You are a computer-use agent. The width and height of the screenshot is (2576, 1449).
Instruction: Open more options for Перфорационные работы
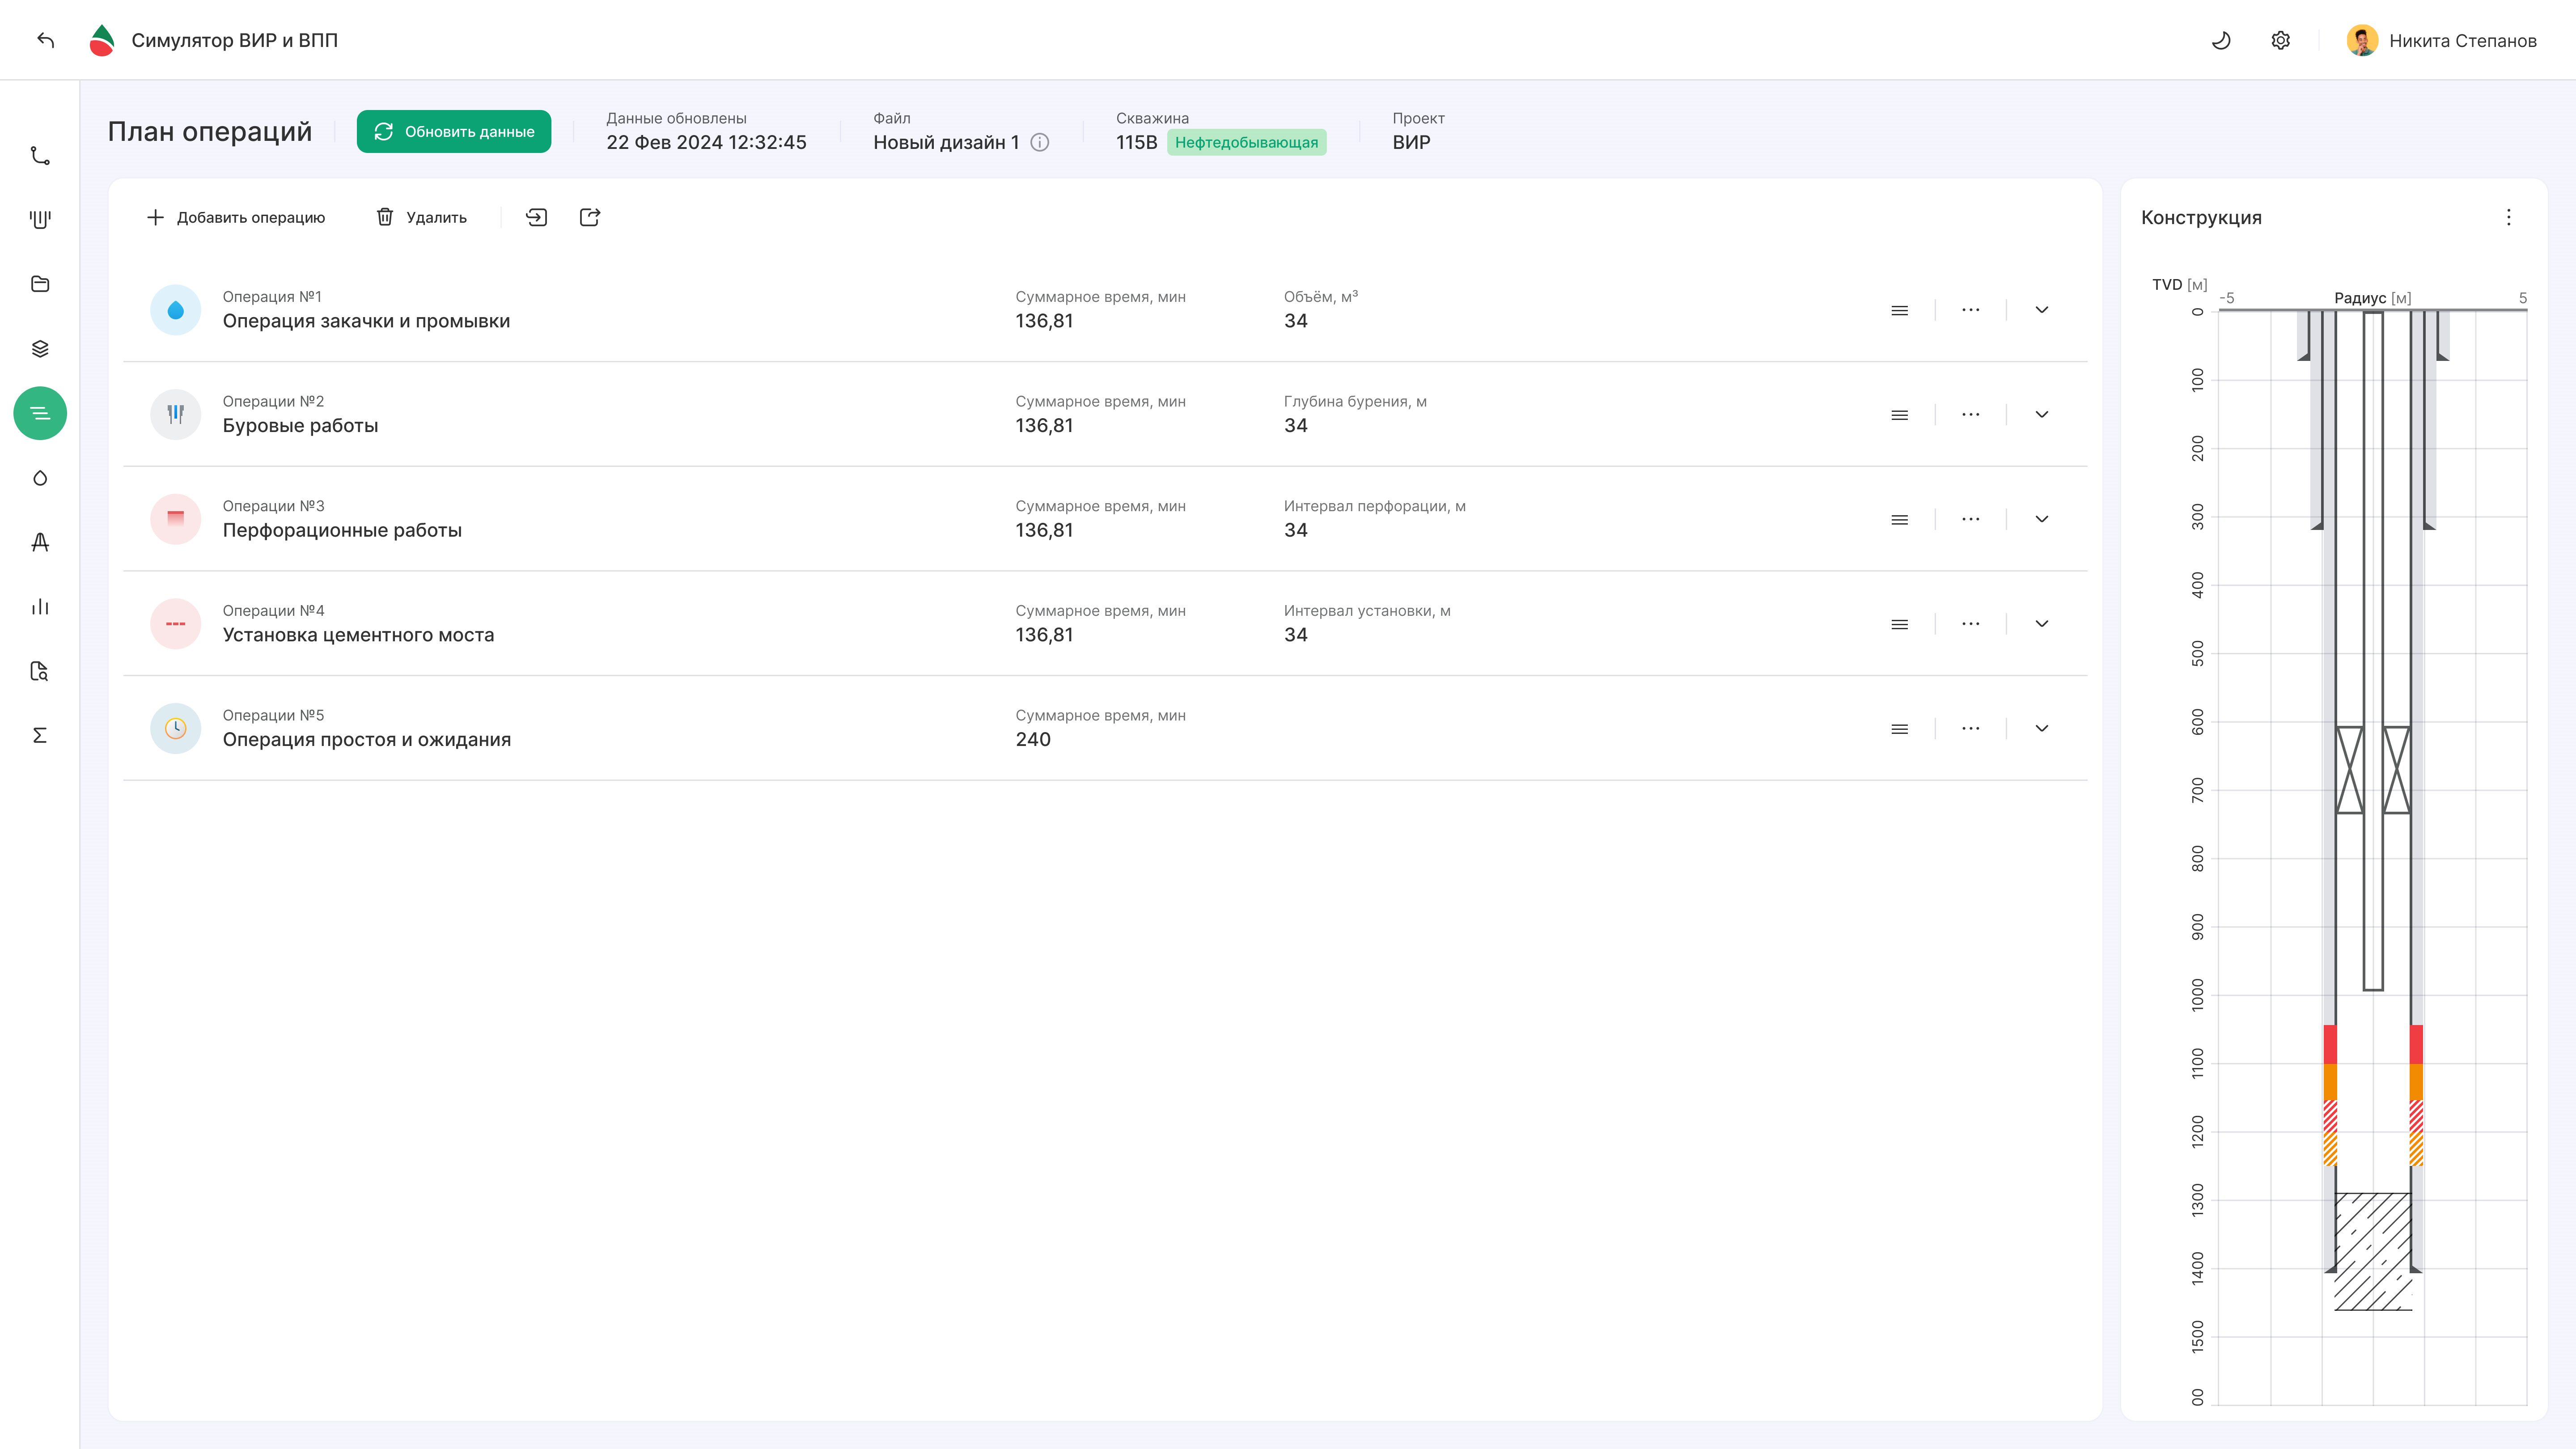(x=1970, y=519)
